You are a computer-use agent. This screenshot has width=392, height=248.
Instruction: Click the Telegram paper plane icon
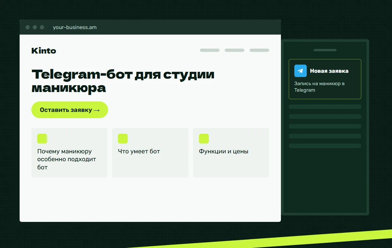(300, 71)
